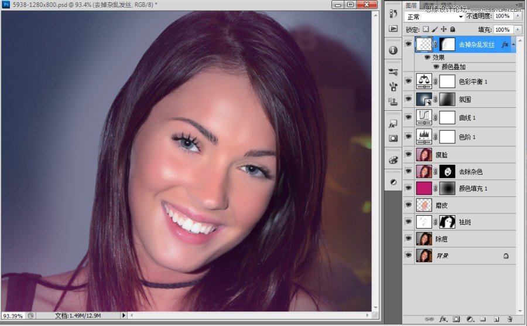This screenshot has height=326, width=527.
Task: Hide the 色彩平衡 1 layer
Action: point(408,81)
